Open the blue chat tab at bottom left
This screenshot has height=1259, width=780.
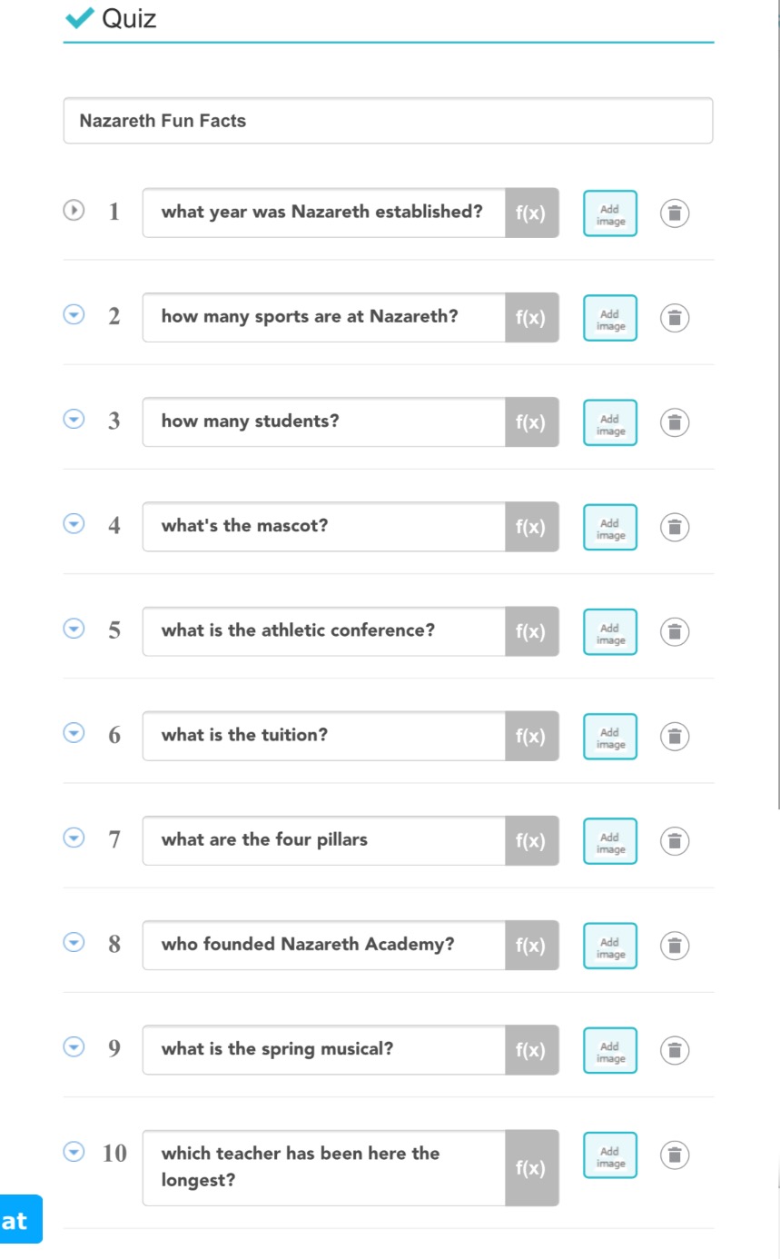[x=18, y=1220]
